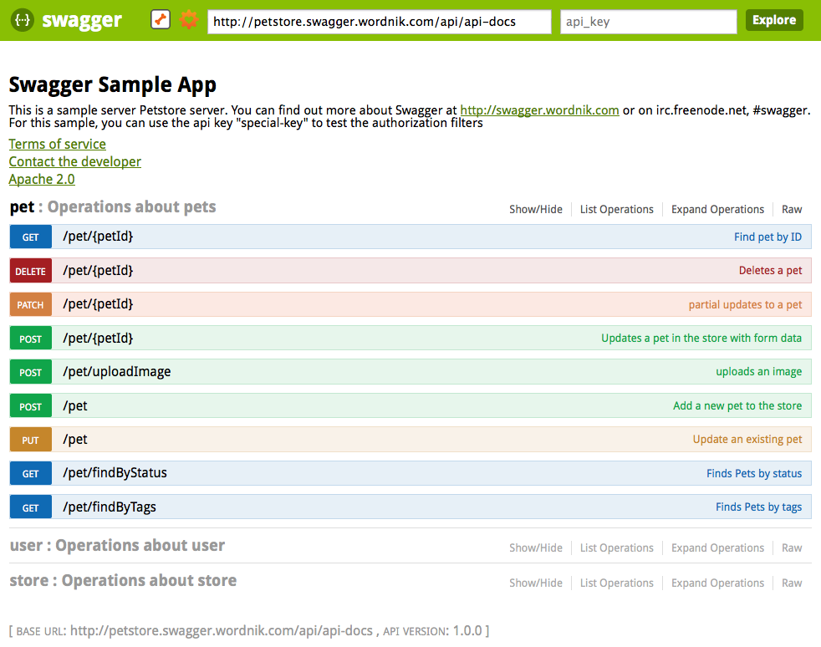Viewport: 821px width, 647px height.
Task: Click the DELETE badge for /pet/{petId}
Action: [30, 270]
